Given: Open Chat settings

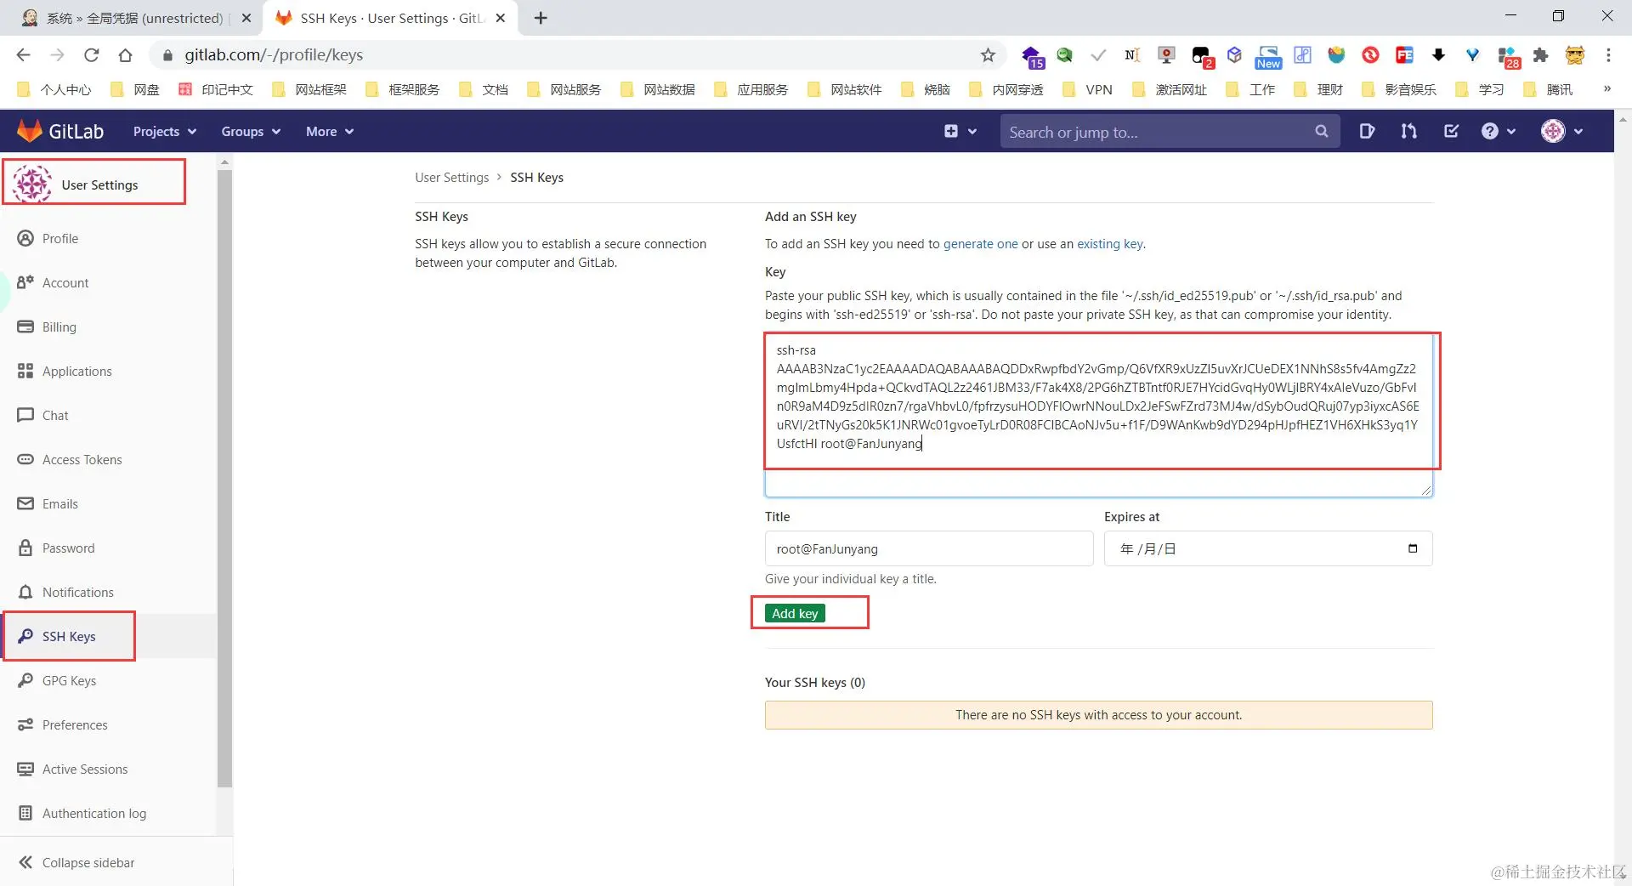Looking at the screenshot, I should pyautogui.click(x=55, y=416).
